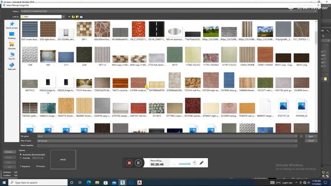This screenshot has width=331, height=186.
Task: Expand the File name dropdown arrow
Action: pos(296,136)
